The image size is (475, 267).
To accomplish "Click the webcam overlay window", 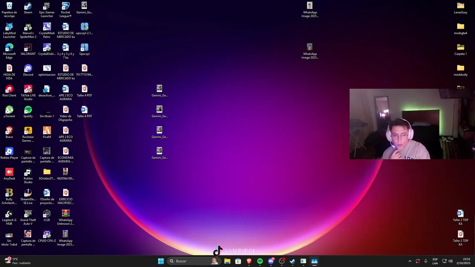I will [412, 124].
